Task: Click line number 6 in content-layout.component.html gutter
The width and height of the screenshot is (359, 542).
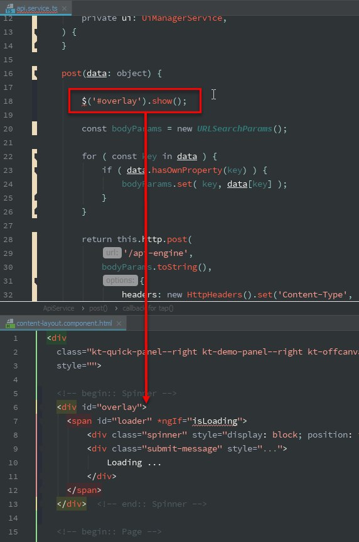Action: [x=16, y=407]
